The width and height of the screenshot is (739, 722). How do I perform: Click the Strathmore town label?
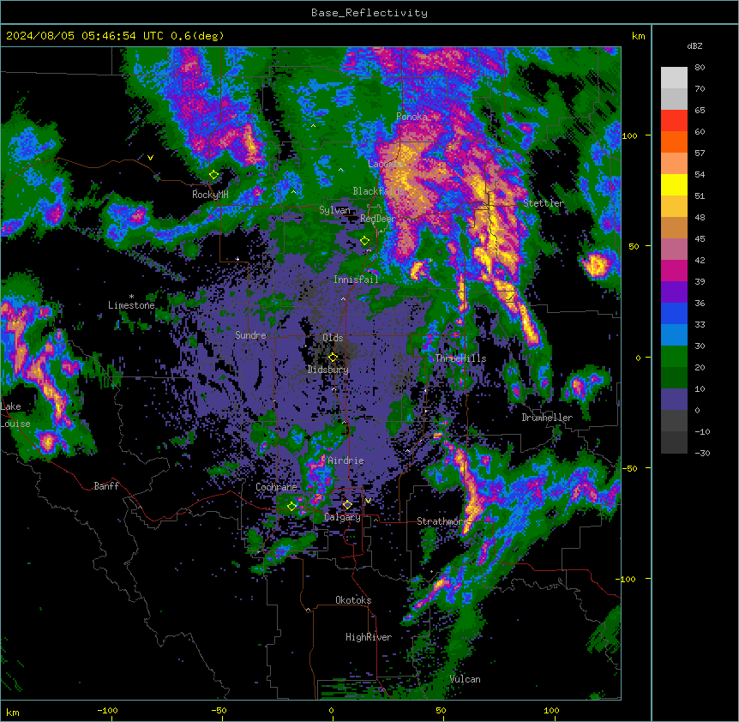(442, 521)
